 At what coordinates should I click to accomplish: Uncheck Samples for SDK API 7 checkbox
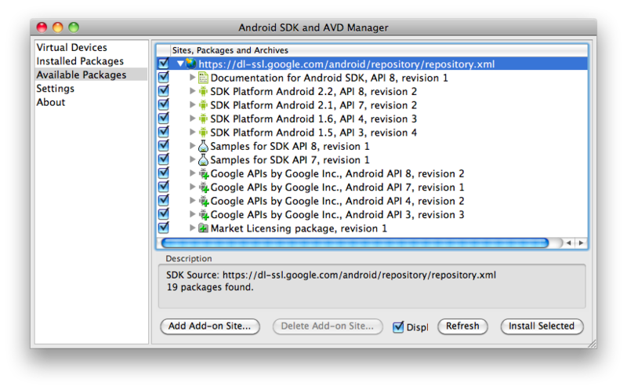(164, 159)
